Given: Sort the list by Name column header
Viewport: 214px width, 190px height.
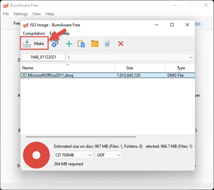Looking at the screenshot, I should (x=68, y=68).
